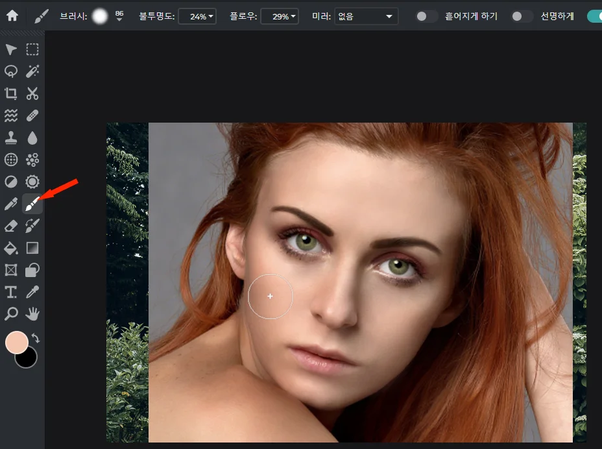Swap foreground and background colors

pos(36,338)
